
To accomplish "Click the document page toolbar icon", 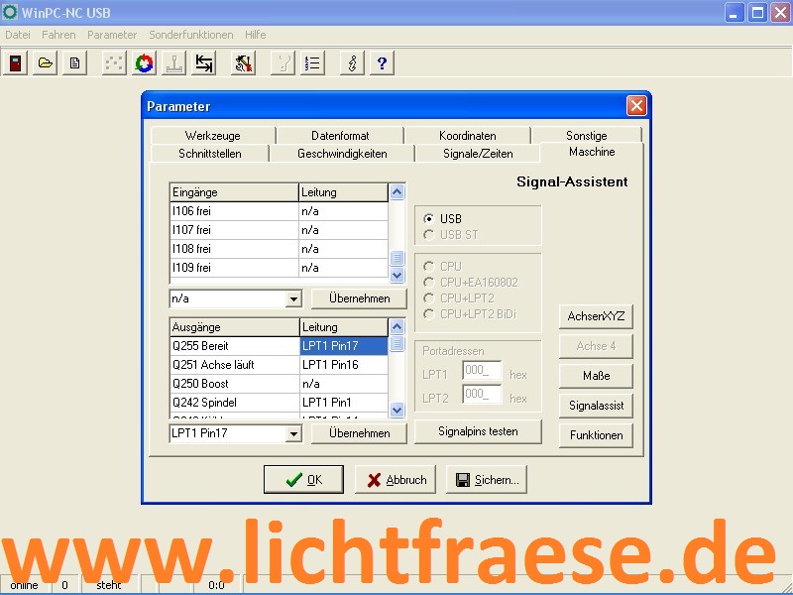I will tap(75, 63).
